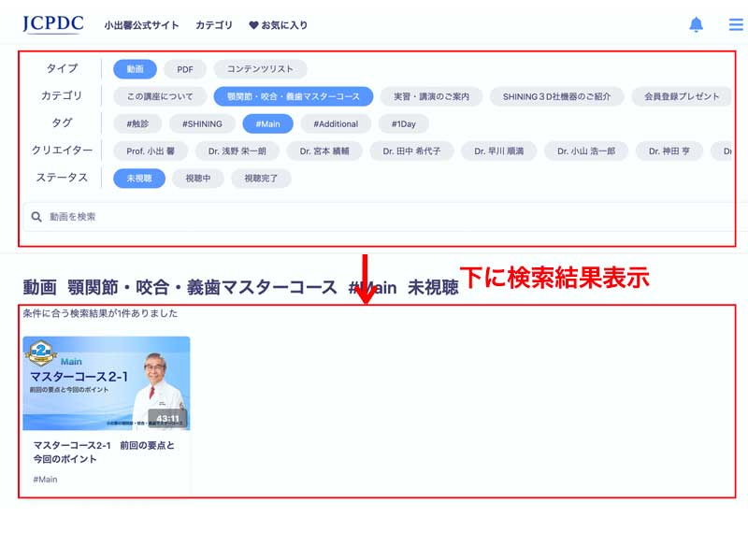This screenshot has height=546, width=748.
Task: Click the magnifier icon in search bar
Action: [x=36, y=217]
